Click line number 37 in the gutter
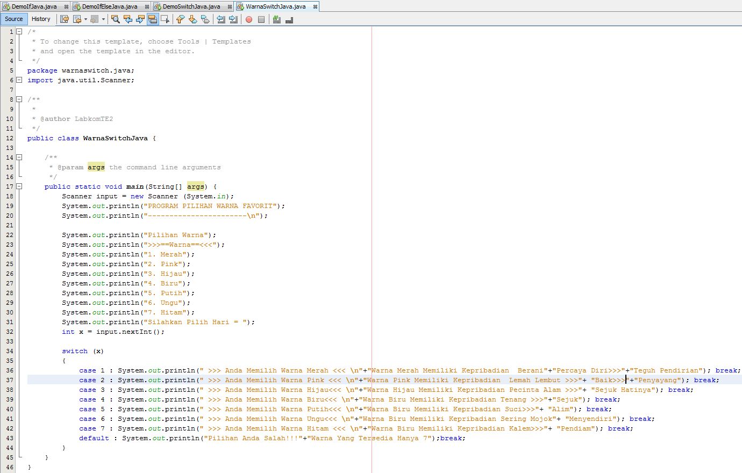 [10, 380]
